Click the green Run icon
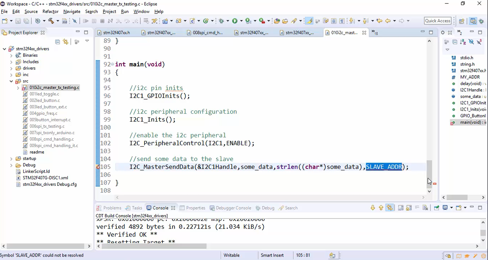This screenshot has width=488, height=260. [x=235, y=21]
